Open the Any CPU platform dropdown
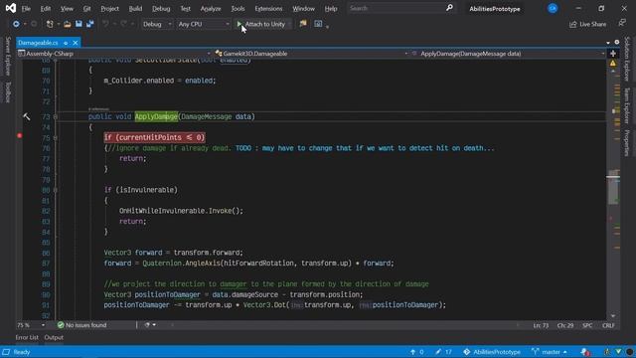Screen dimensions: 636x358 pos(203,24)
